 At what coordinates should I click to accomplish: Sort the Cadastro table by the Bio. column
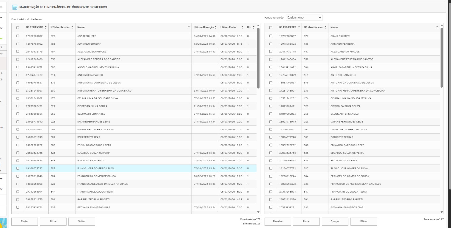[254, 28]
